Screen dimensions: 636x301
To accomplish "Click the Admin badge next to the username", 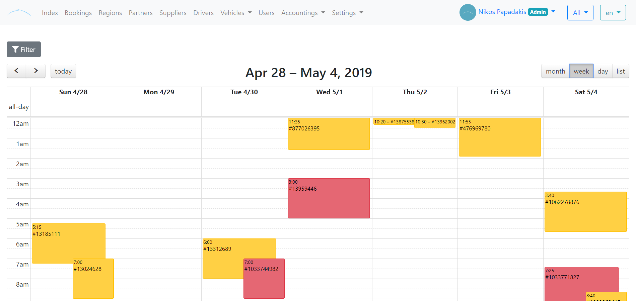I will tap(538, 11).
